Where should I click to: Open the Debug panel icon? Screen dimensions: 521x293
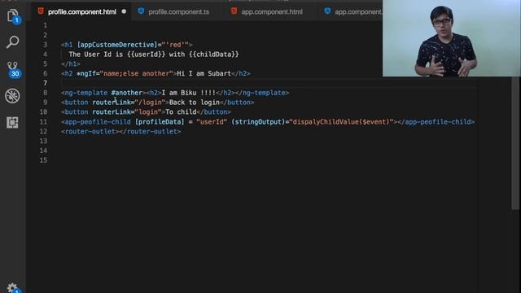(x=12, y=96)
